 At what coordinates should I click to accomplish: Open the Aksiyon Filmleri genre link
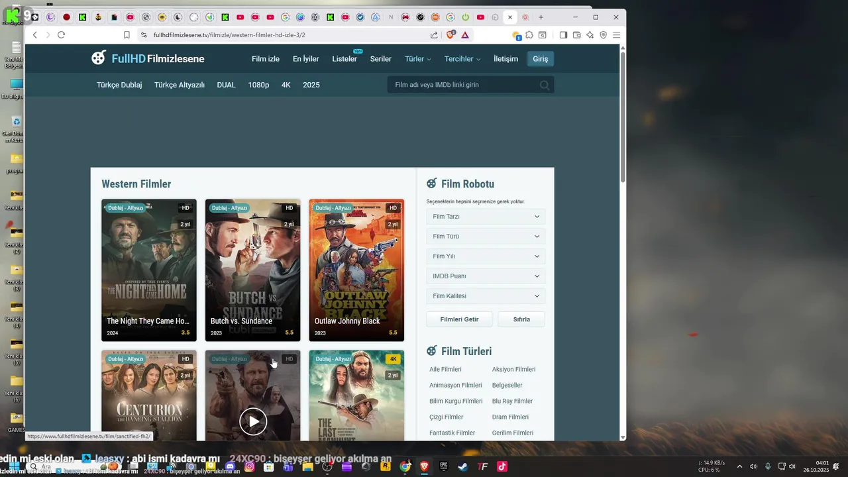coord(513,369)
